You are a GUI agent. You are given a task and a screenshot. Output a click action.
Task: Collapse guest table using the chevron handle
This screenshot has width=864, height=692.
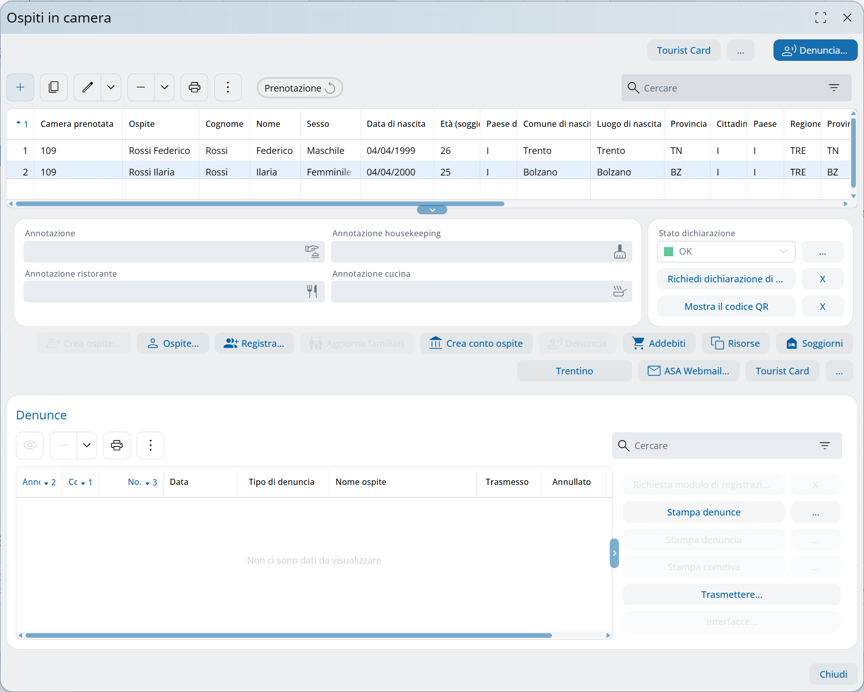tap(432, 210)
